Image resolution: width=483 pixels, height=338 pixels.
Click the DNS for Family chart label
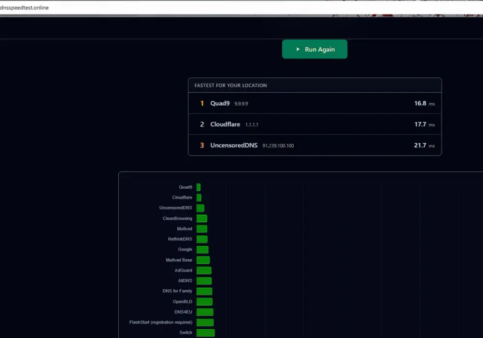click(177, 291)
